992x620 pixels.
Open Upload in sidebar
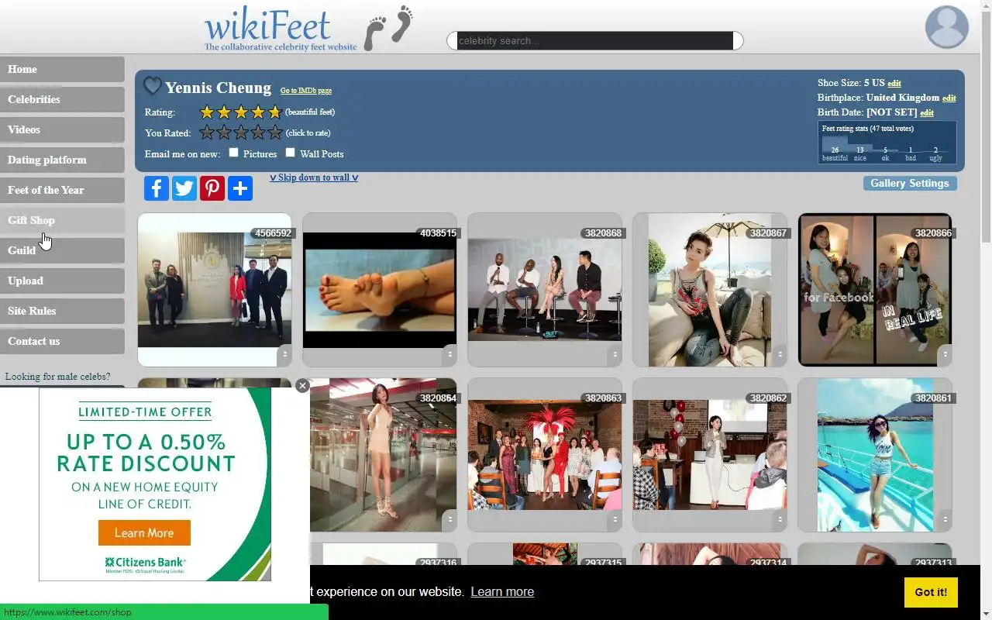pyautogui.click(x=62, y=281)
